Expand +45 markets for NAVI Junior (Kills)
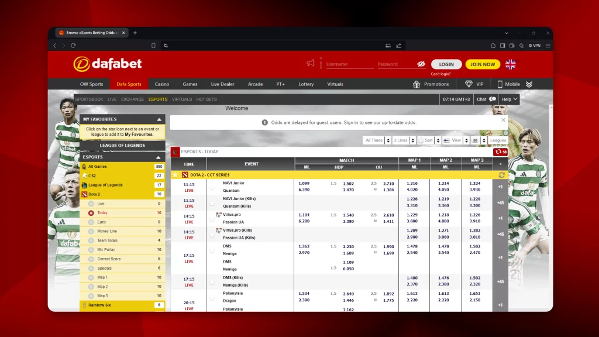The width and height of the screenshot is (599, 337). [501, 203]
